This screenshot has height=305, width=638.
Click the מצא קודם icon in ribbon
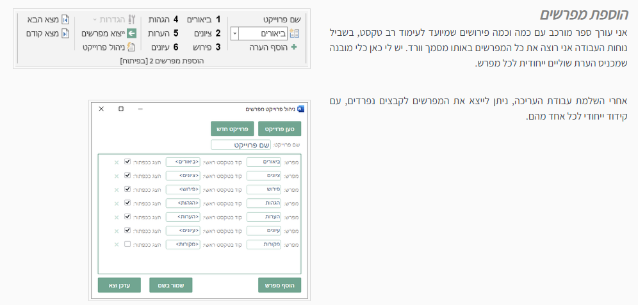pos(65,33)
